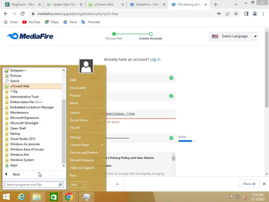Open the Run... dialog

click(86, 175)
